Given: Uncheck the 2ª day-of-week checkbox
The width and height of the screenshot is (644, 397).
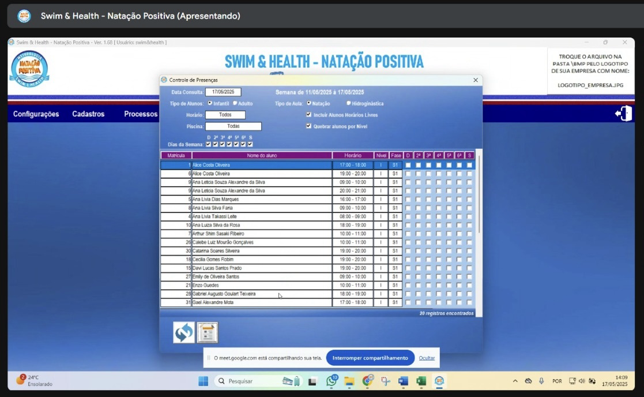Looking at the screenshot, I should 215,144.
